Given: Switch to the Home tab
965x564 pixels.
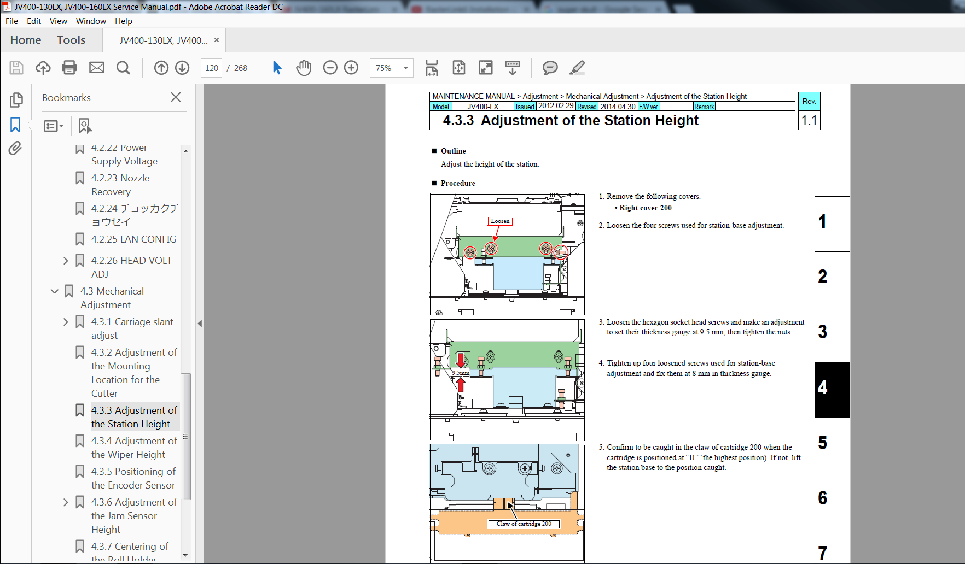Looking at the screenshot, I should click(x=26, y=40).
